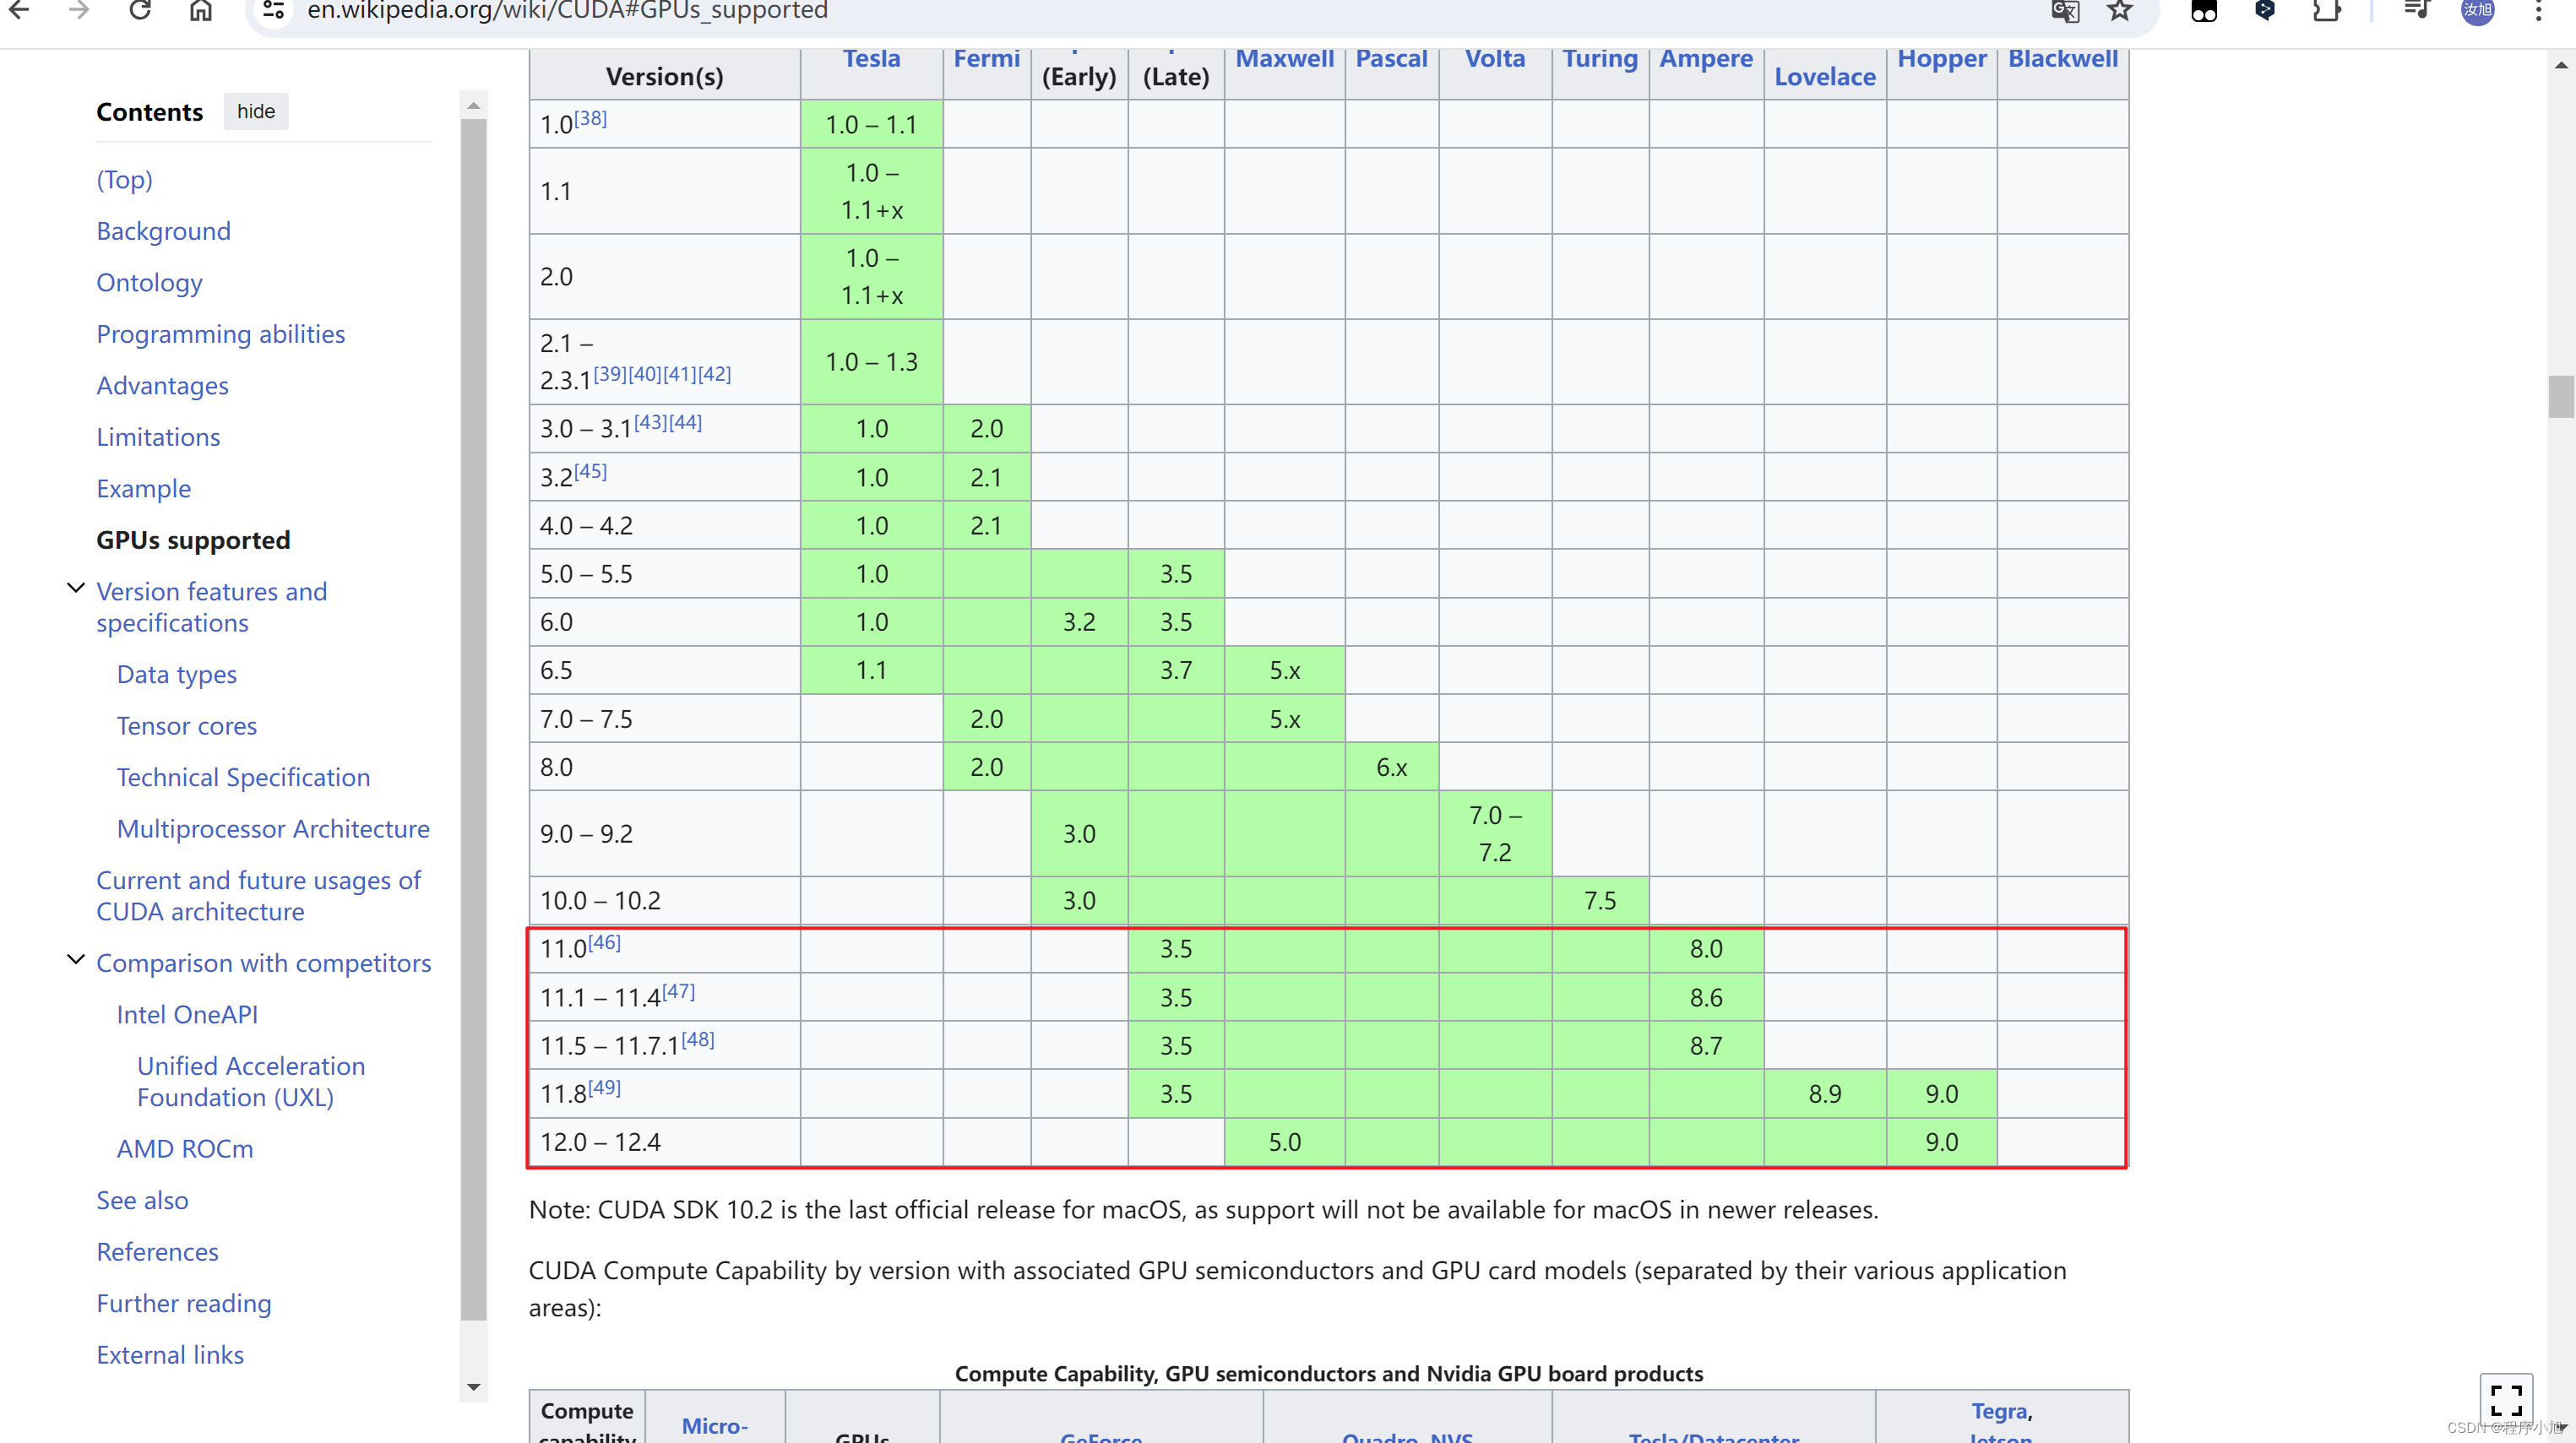Toggle fullscreen width button at bottom right
Viewport: 2576px width, 1443px height.
coord(2505,1398)
